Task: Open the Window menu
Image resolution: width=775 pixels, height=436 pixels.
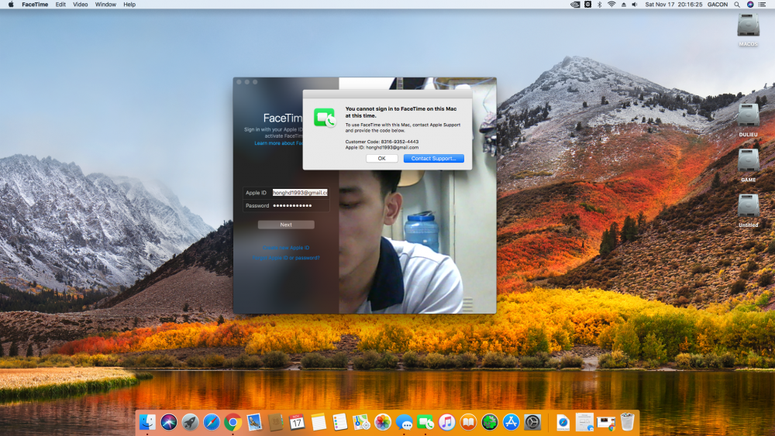Action: pos(105,5)
